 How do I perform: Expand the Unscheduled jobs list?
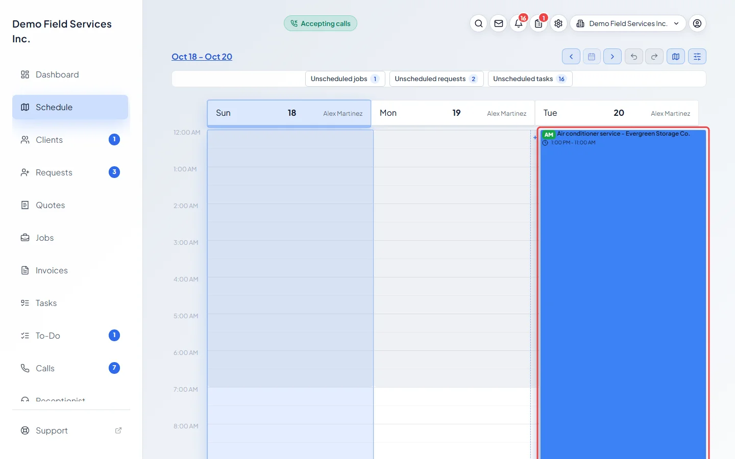point(345,79)
